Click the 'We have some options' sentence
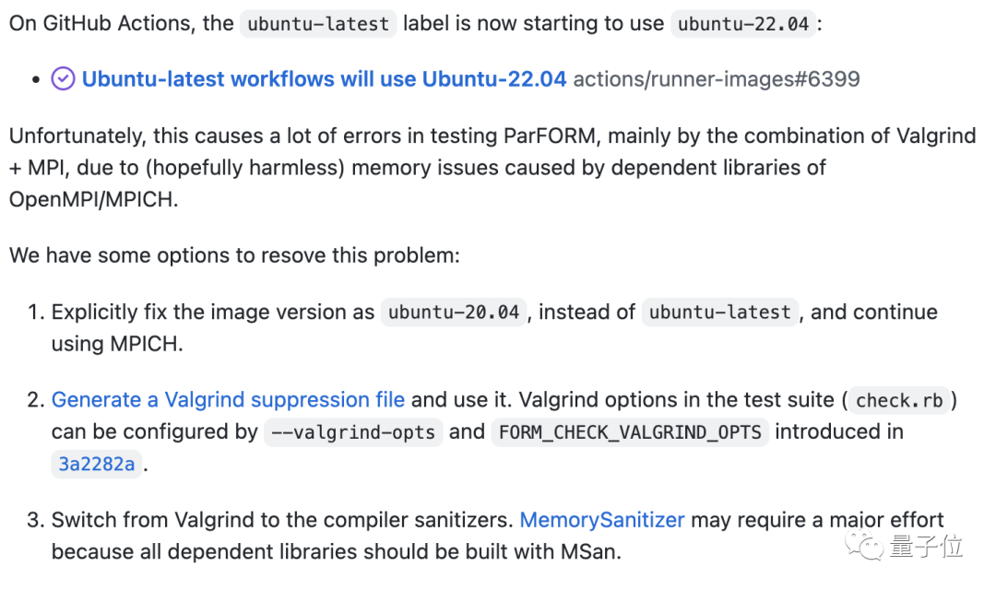 tap(234, 254)
